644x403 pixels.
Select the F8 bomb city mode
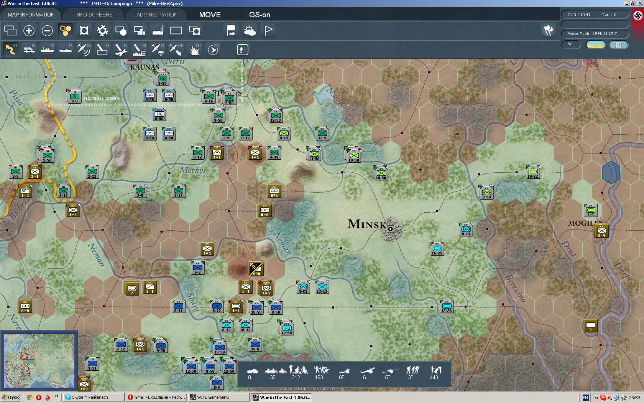click(x=139, y=50)
